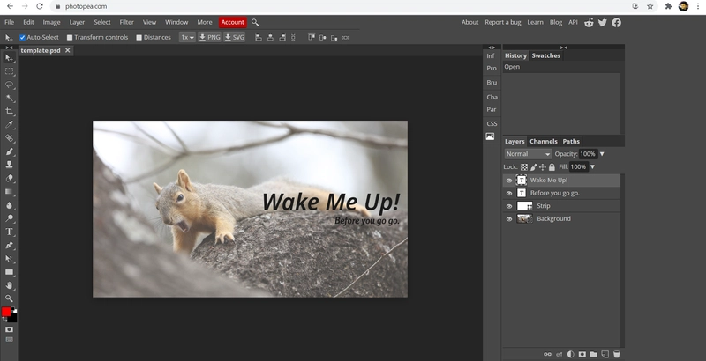
Task: Click the PNG export button
Action: click(209, 38)
